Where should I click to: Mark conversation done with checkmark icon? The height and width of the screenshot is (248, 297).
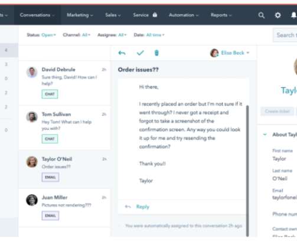(x=141, y=53)
